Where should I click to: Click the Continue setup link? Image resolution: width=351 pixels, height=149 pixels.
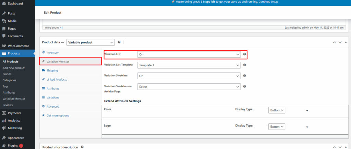[268, 2]
